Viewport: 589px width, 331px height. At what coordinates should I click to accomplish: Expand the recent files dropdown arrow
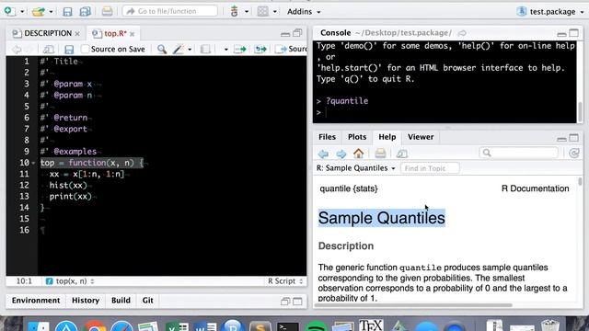coord(51,12)
